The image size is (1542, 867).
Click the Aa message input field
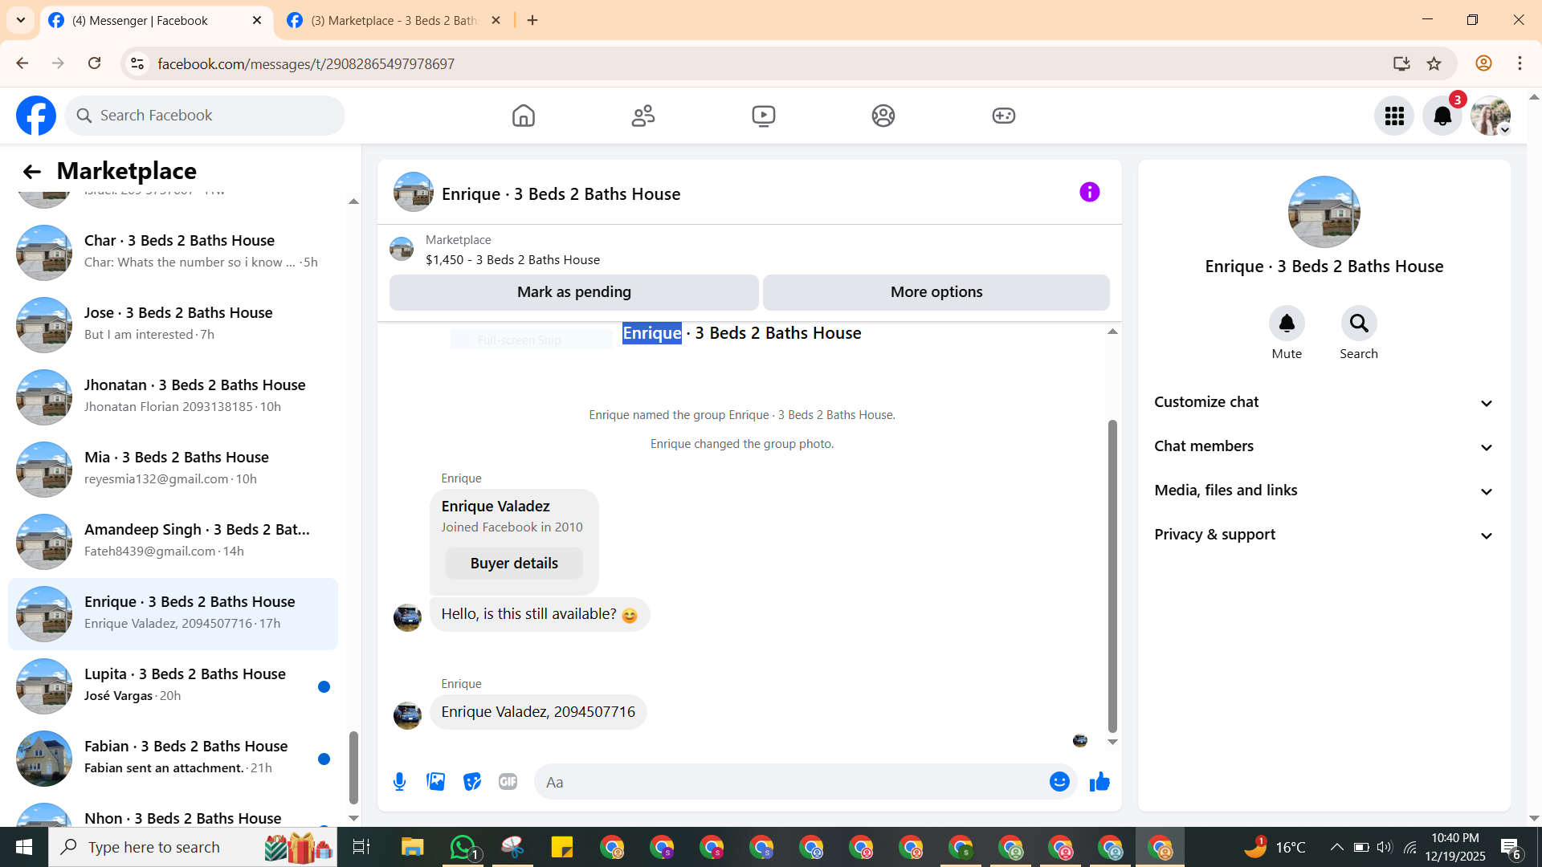(x=791, y=782)
